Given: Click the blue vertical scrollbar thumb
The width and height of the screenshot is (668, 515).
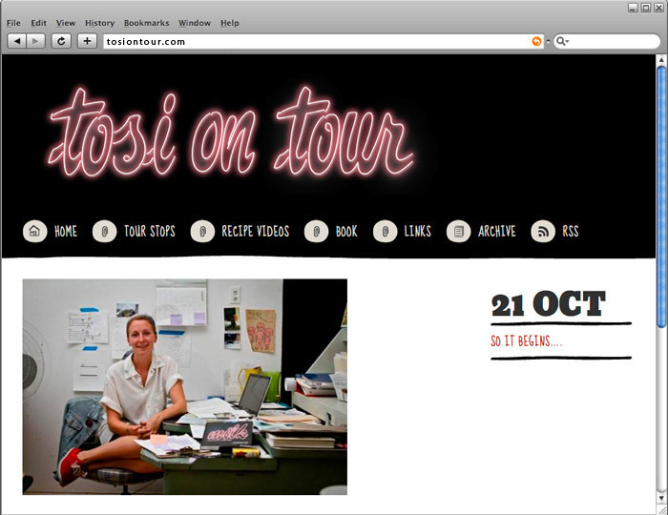Looking at the screenshot, I should coord(661,196).
